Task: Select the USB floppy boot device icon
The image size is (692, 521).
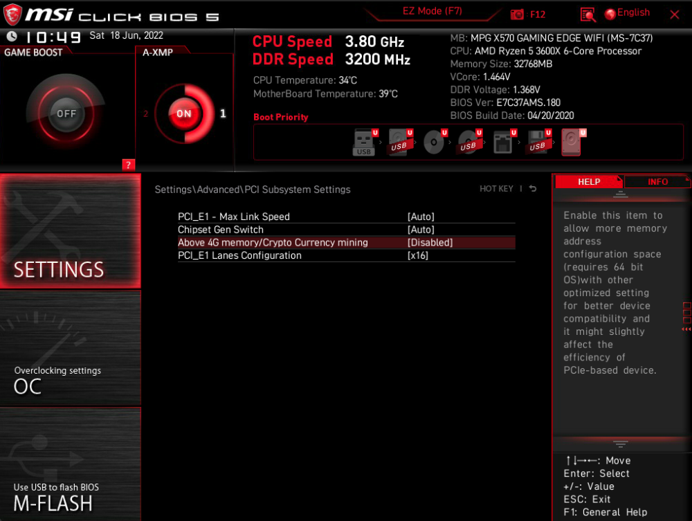Action: pos(538,142)
